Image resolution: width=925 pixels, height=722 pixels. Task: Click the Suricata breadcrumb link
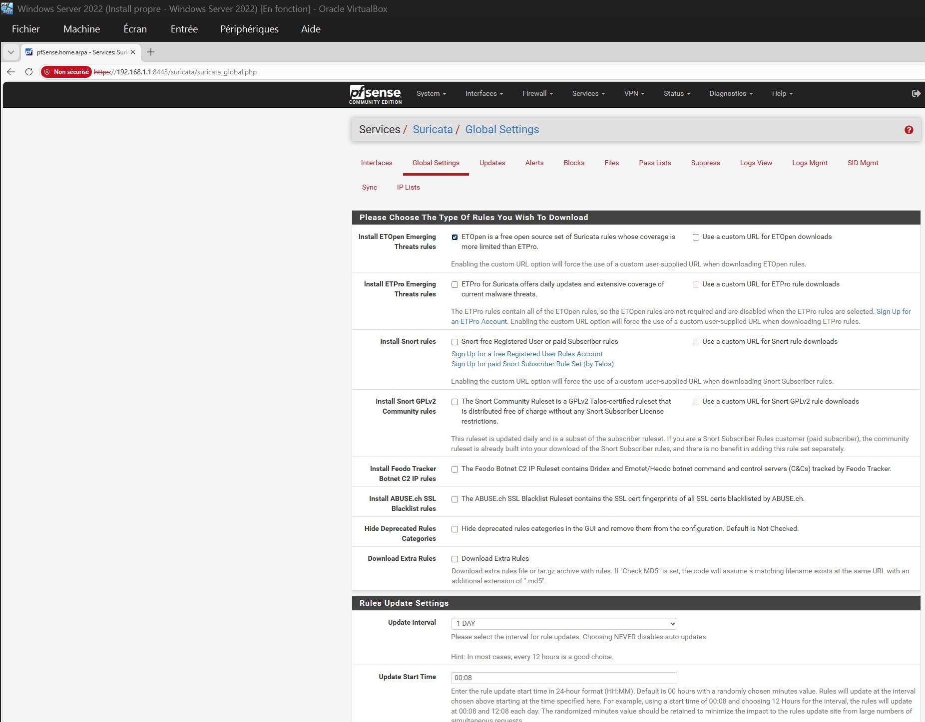[x=433, y=130]
